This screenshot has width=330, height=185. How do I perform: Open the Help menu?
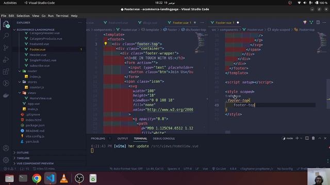tap(74, 16)
